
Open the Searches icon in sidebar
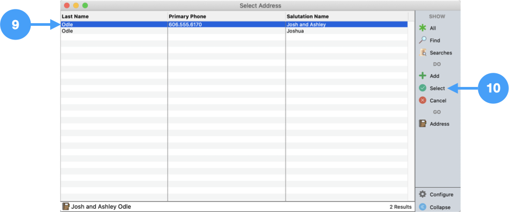click(x=423, y=53)
